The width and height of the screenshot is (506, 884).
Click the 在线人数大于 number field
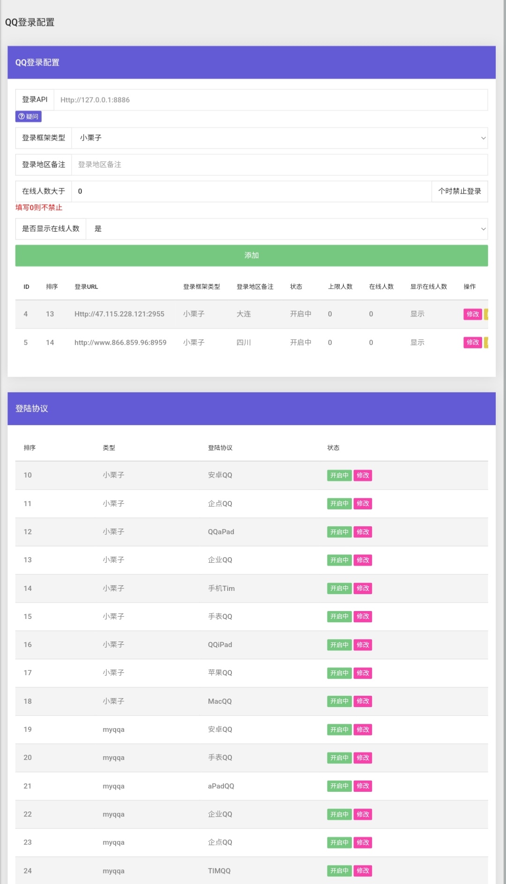point(251,192)
